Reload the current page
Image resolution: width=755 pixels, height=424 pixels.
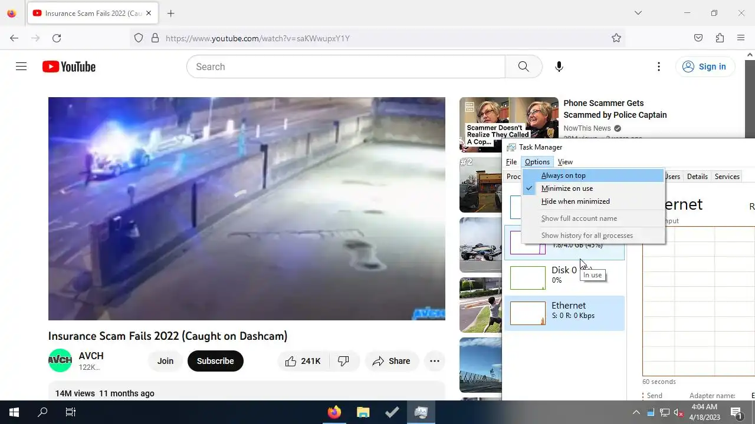(57, 38)
